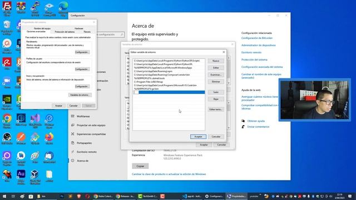Open Windows Start menu
Screen dimensions: 356x200
[x=4, y=196]
